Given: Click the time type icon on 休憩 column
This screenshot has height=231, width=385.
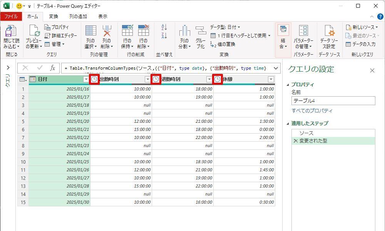Looking at the screenshot, I should point(217,79).
